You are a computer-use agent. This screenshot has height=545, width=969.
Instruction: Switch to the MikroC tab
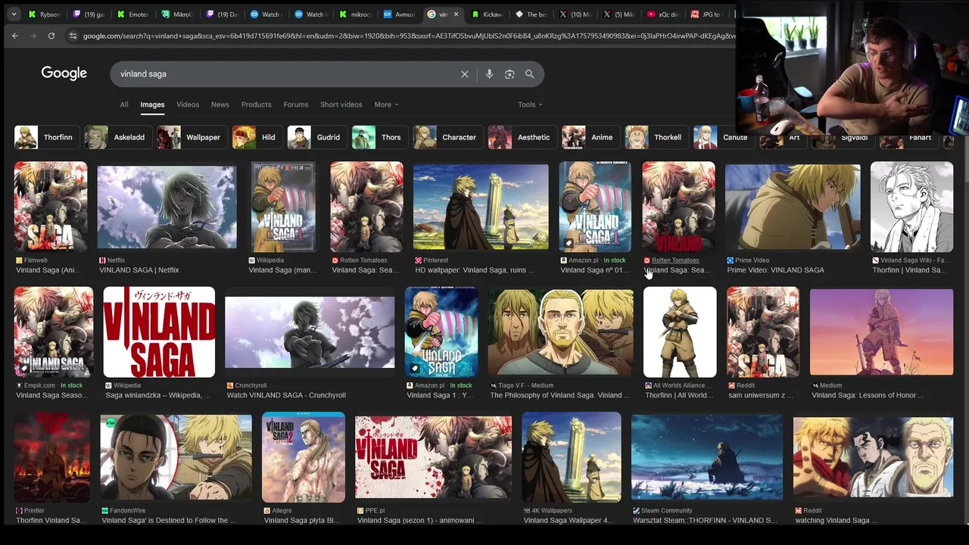[x=177, y=14]
